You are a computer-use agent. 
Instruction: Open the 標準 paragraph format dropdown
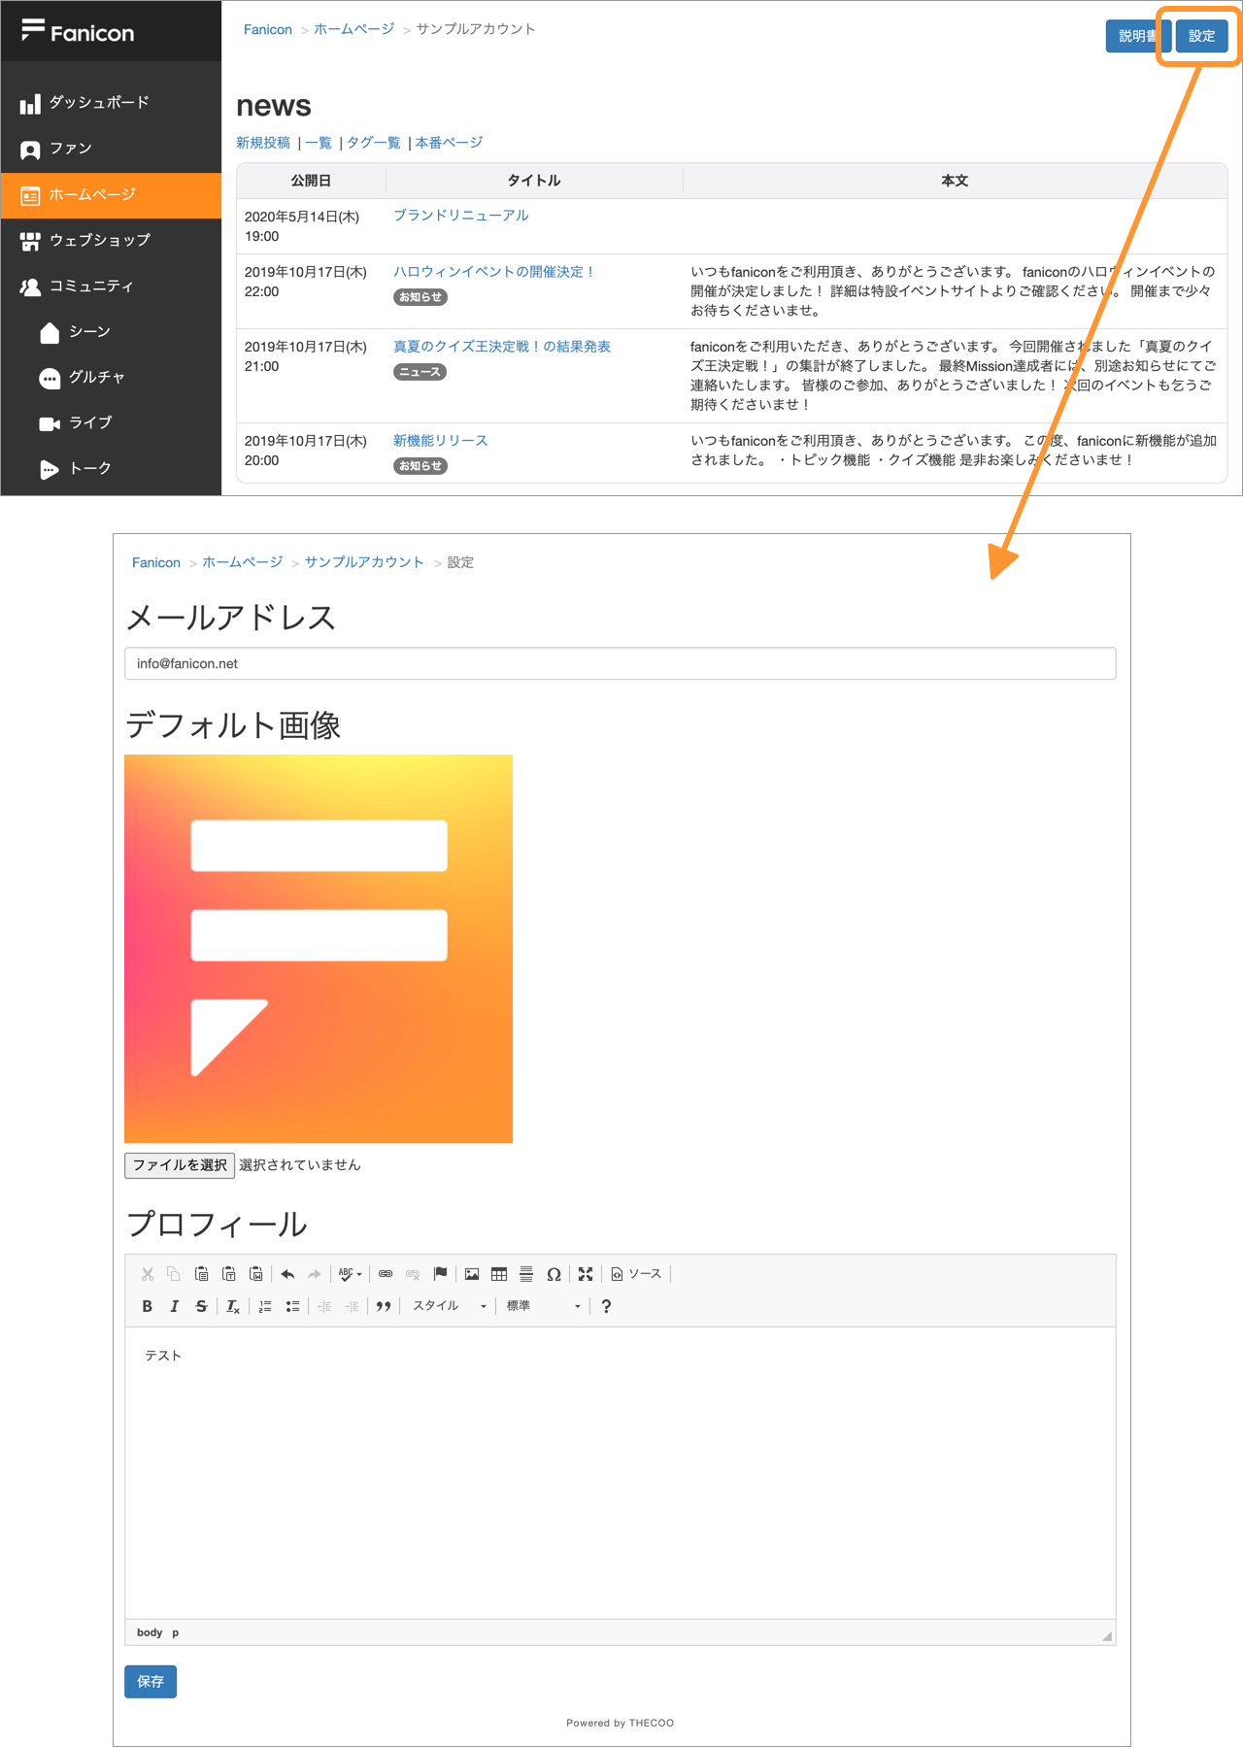pos(543,1306)
